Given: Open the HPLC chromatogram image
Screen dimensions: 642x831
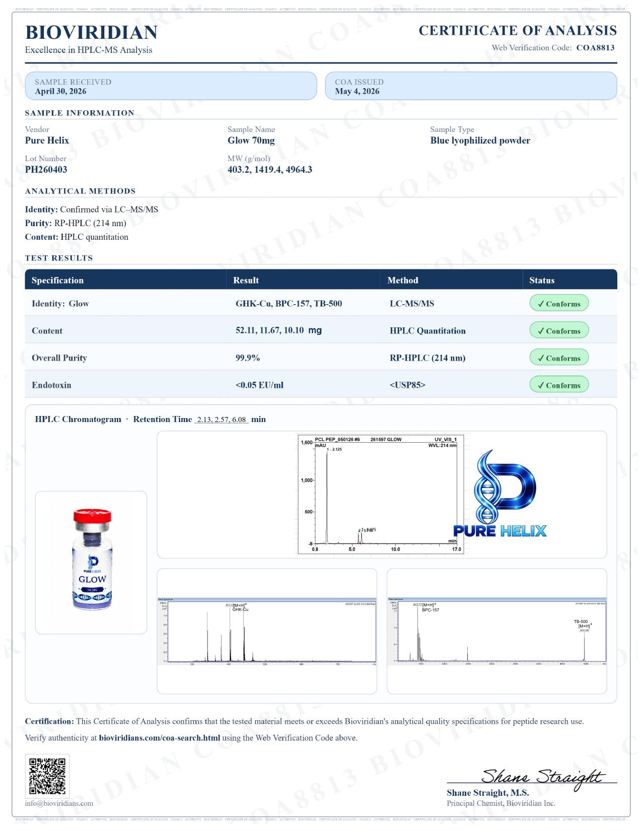Looking at the screenshot, I should 381,494.
